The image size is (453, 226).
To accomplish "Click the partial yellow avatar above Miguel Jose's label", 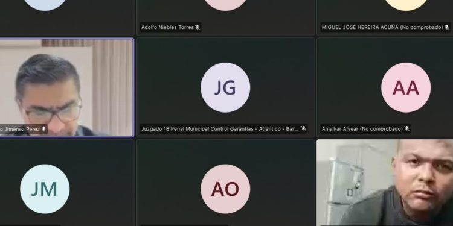I will pos(406,5).
